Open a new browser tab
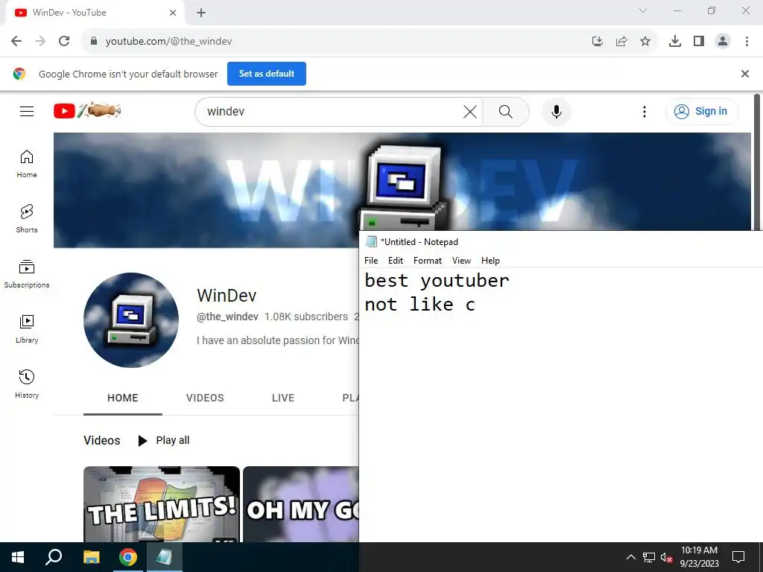This screenshot has width=763, height=572. pyautogui.click(x=201, y=13)
